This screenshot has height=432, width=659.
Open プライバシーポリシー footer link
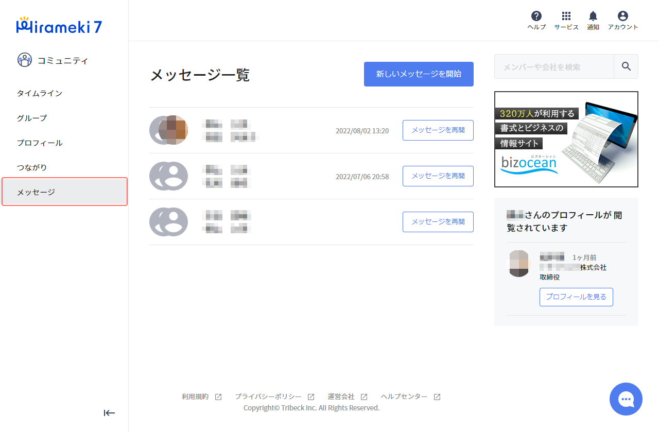tap(268, 397)
